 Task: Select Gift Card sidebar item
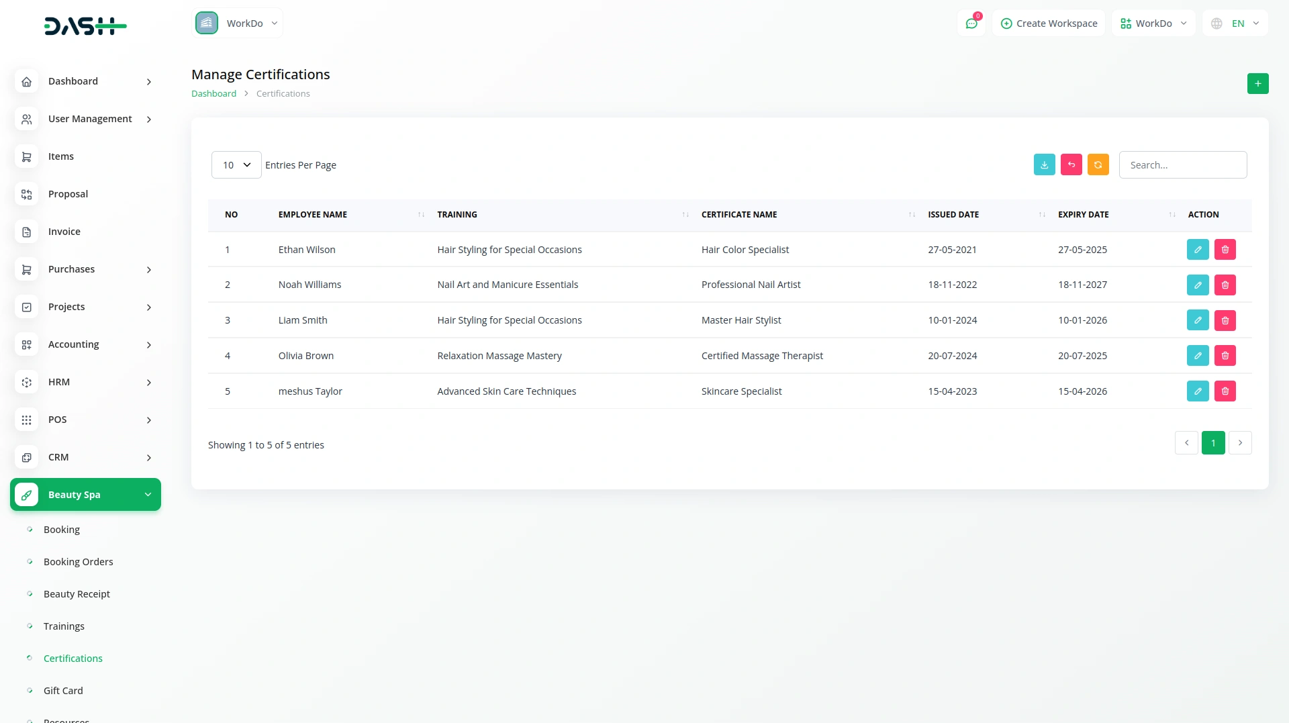63,691
